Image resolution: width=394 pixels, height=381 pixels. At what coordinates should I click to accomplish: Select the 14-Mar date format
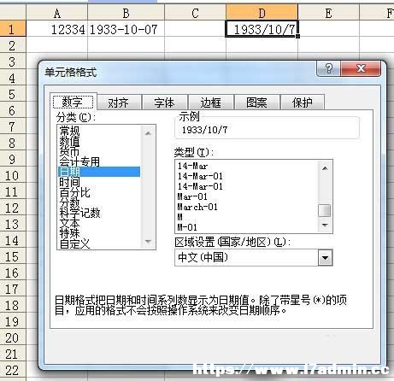tap(192, 166)
